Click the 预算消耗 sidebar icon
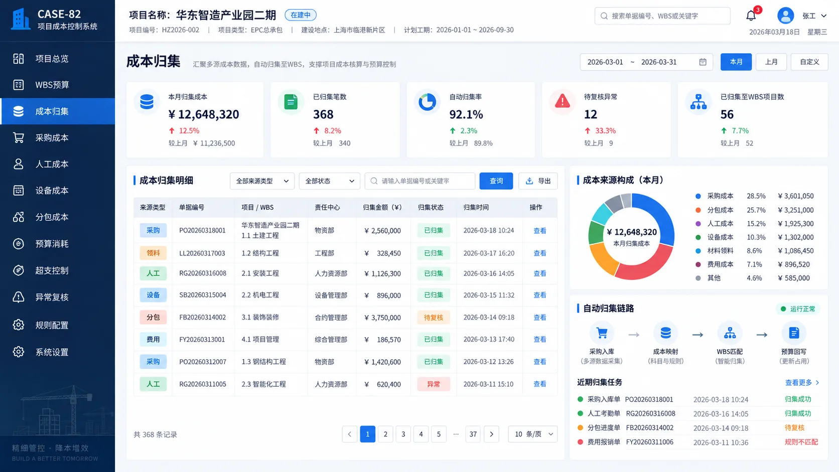This screenshot has height=472, width=839. pyautogui.click(x=19, y=244)
